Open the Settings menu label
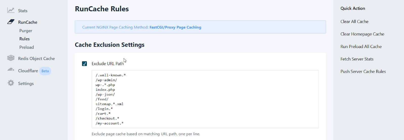Viewport: 404px width, 140px height. (26, 83)
